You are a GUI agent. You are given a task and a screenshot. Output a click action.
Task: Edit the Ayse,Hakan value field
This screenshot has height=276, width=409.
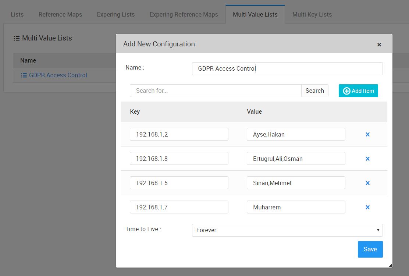pyautogui.click(x=296, y=135)
